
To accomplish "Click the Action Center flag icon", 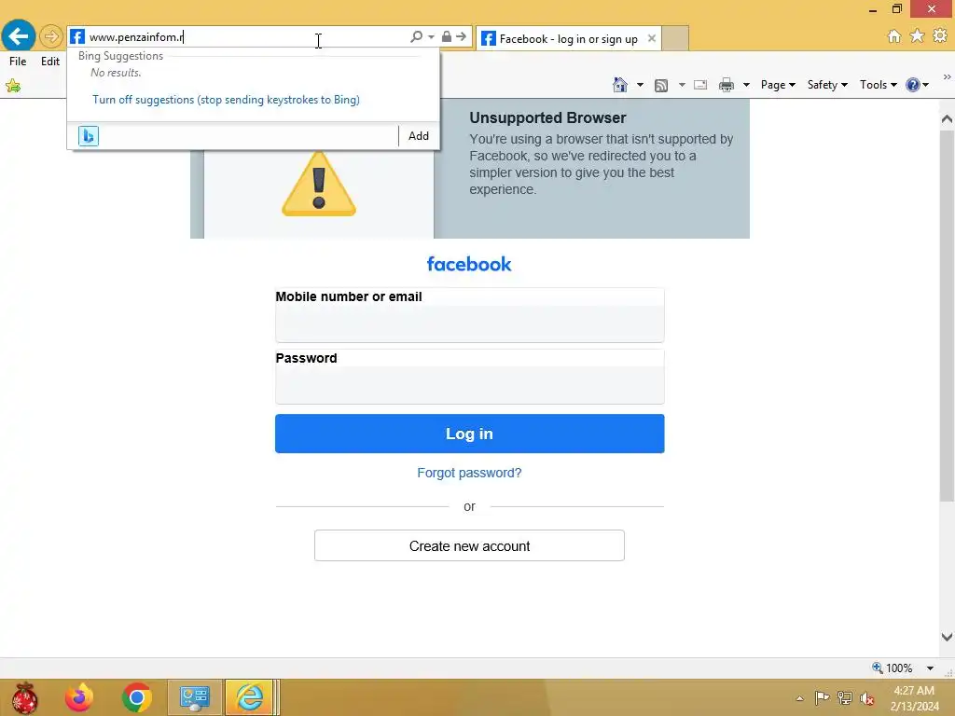I will click(x=822, y=697).
